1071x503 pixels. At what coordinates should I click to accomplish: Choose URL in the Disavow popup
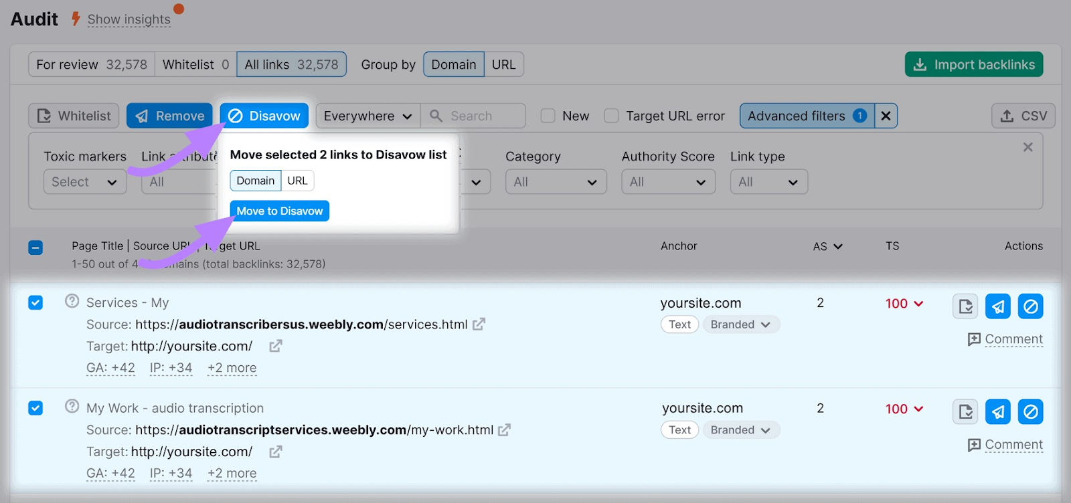(298, 181)
